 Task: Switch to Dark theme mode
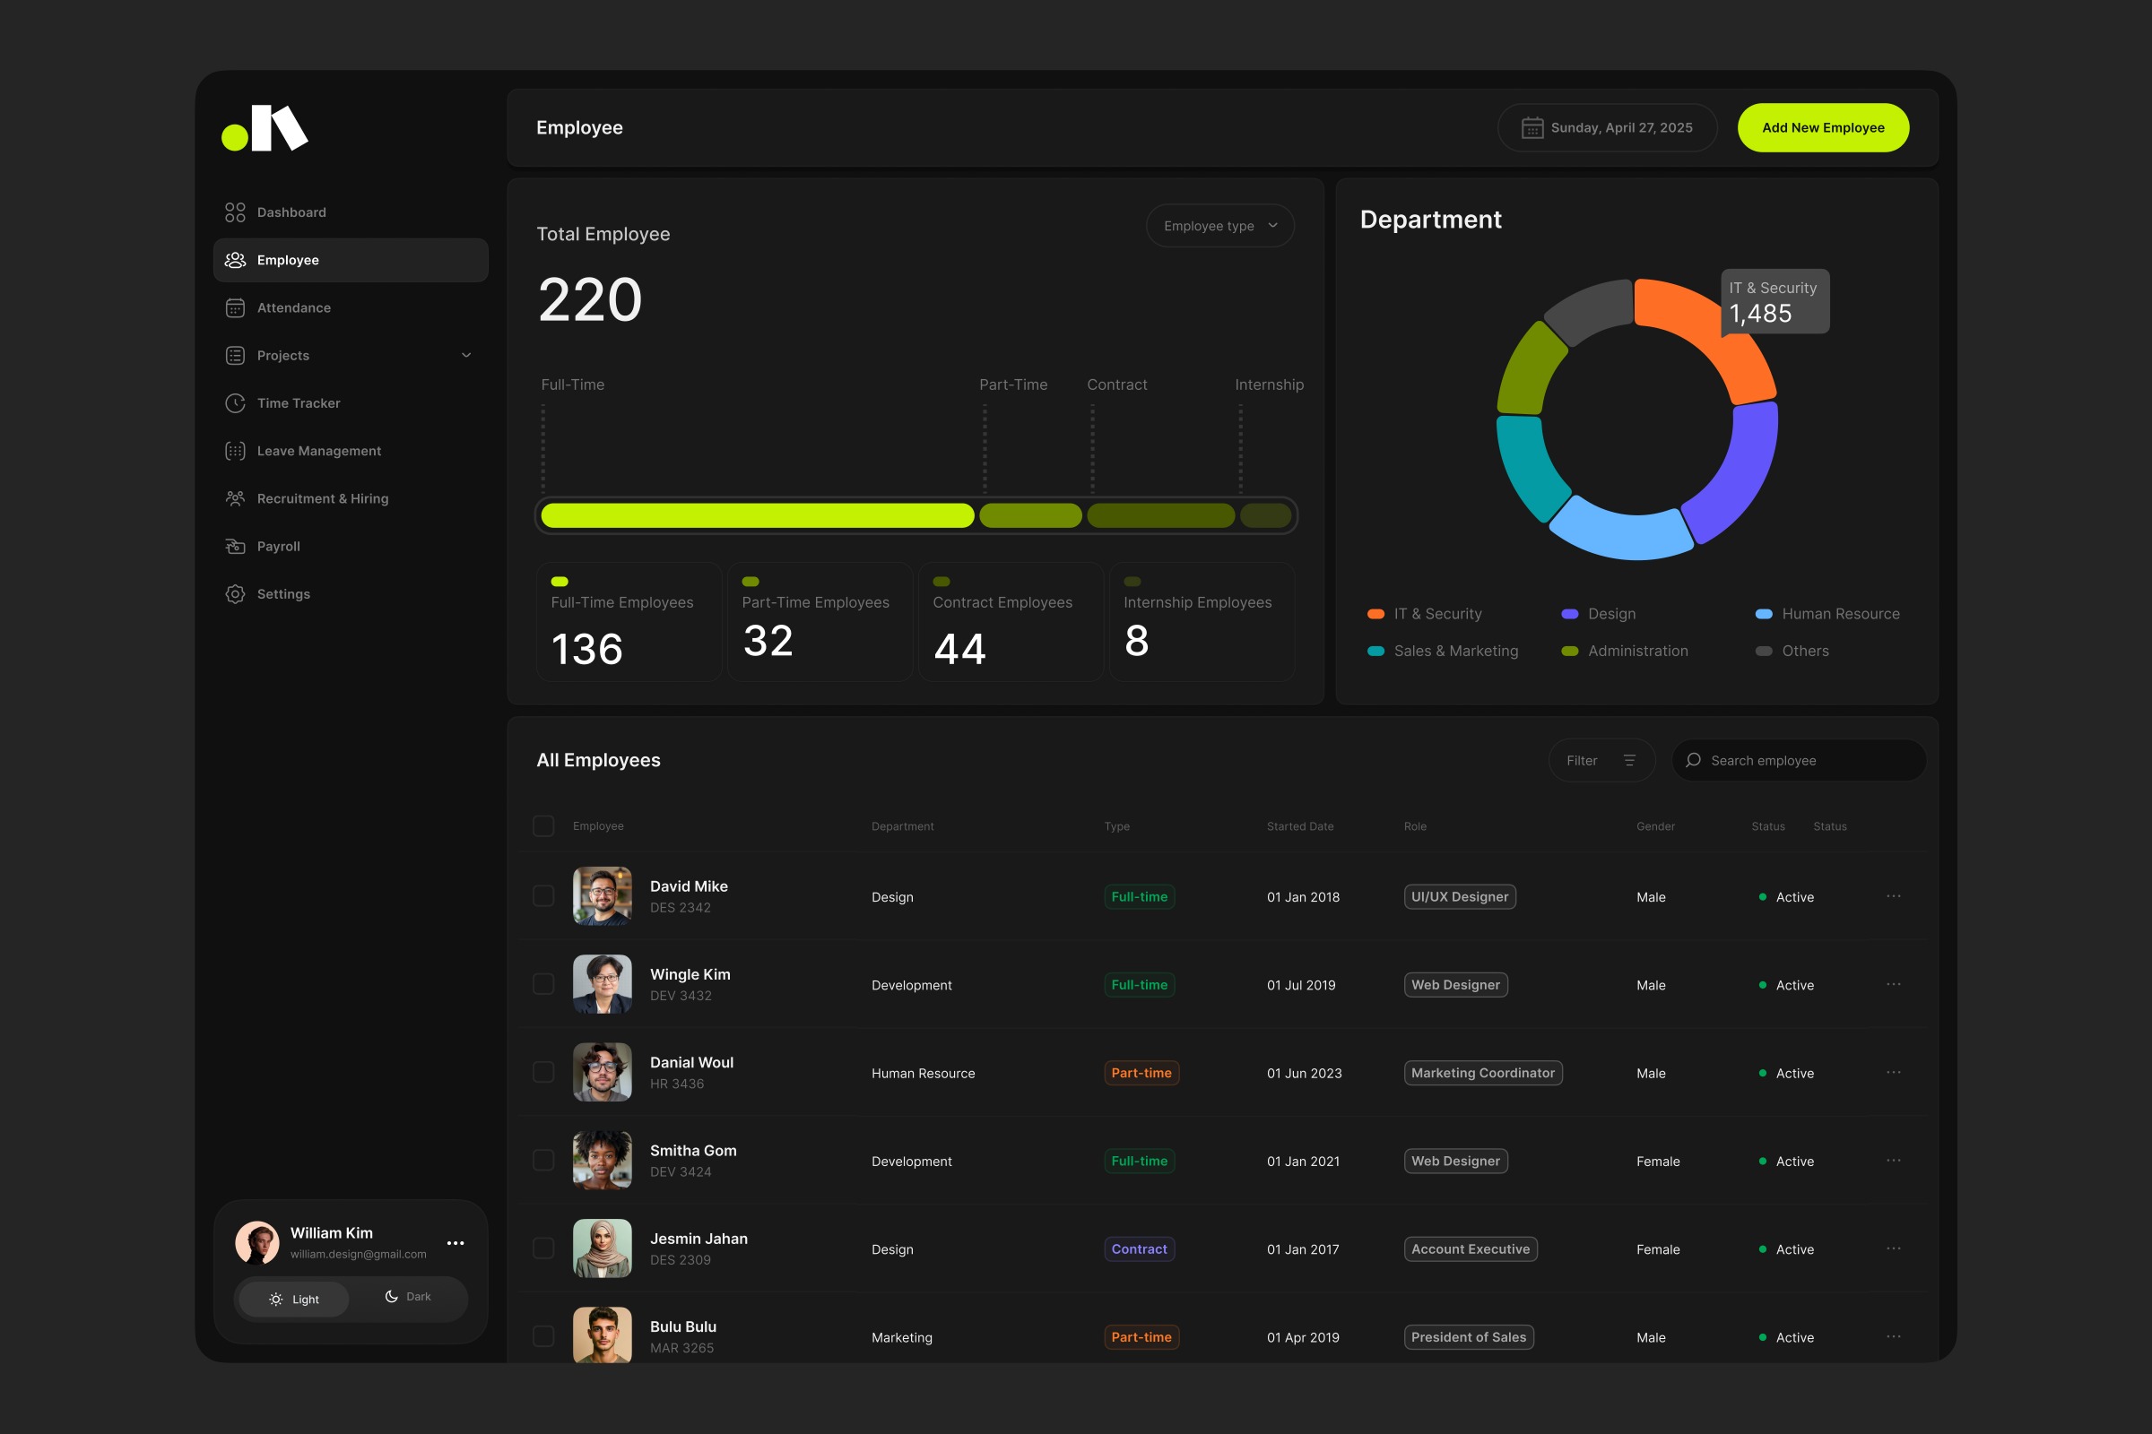click(408, 1297)
